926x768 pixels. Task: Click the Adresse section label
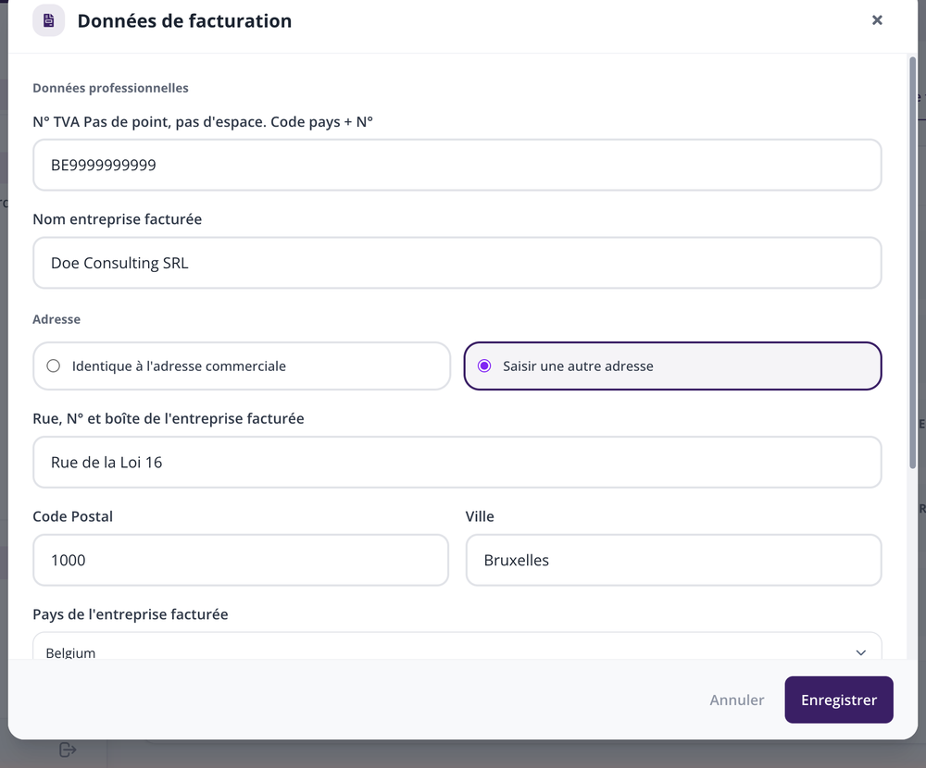pos(56,319)
